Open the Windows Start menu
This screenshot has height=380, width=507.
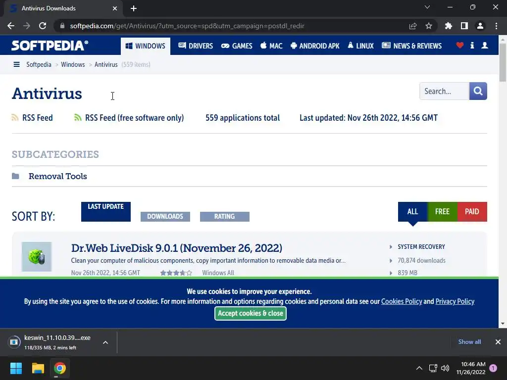tap(16, 368)
